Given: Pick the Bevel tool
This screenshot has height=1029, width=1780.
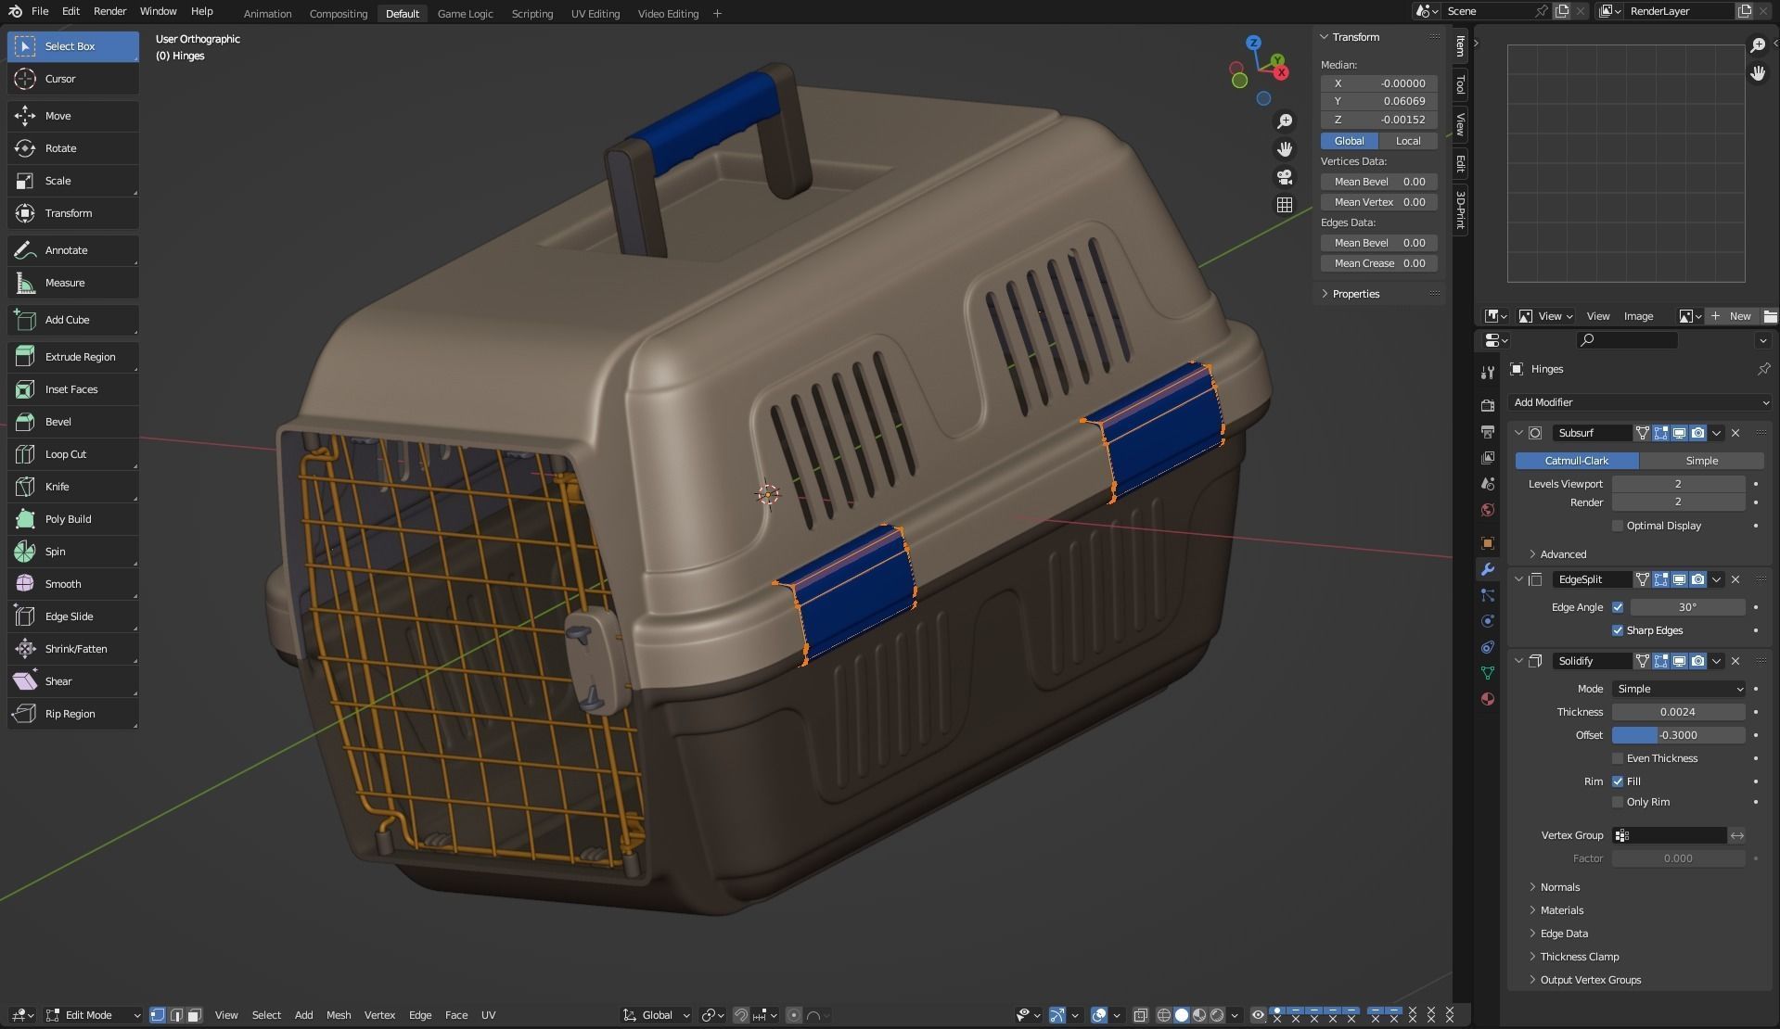Looking at the screenshot, I should tap(73, 422).
